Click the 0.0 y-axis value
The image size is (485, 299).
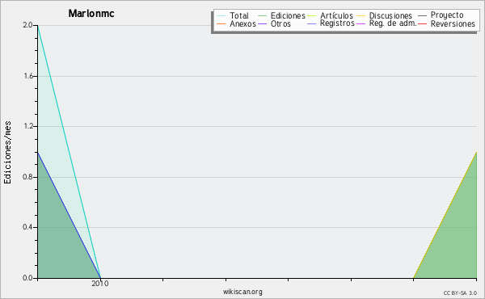pos(27,278)
